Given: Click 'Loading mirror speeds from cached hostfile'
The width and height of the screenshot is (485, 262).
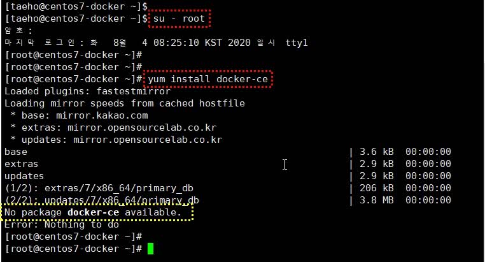Looking at the screenshot, I should 125,103.
